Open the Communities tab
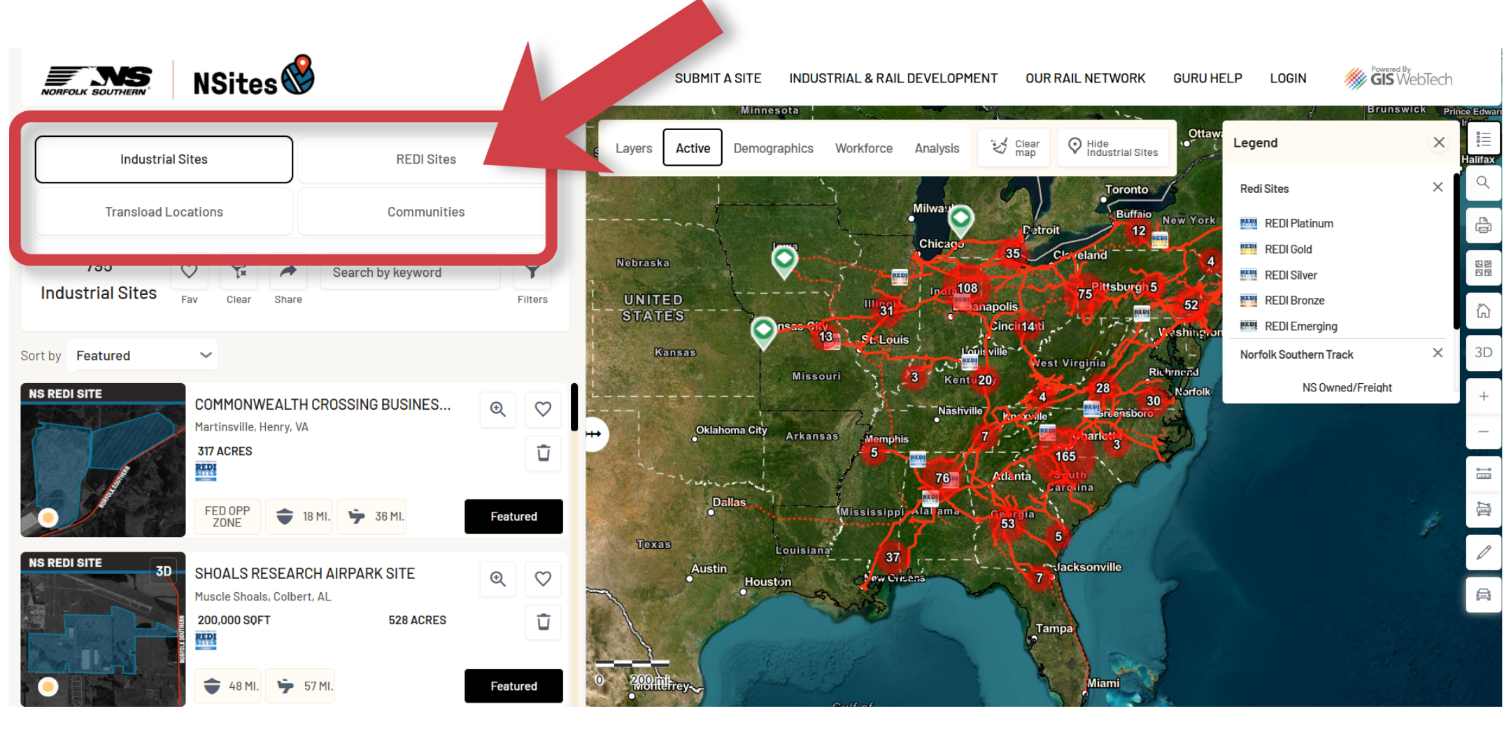Viewport: 1511px width, 755px height. [x=426, y=212]
